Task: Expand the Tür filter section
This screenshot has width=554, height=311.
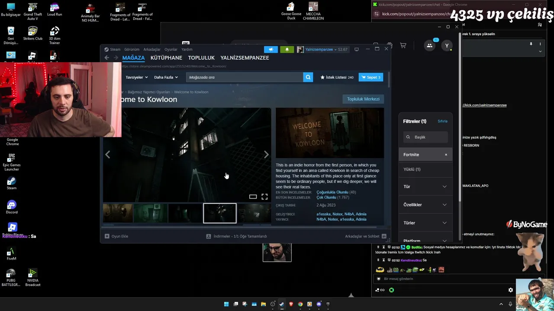Action: 425,187
